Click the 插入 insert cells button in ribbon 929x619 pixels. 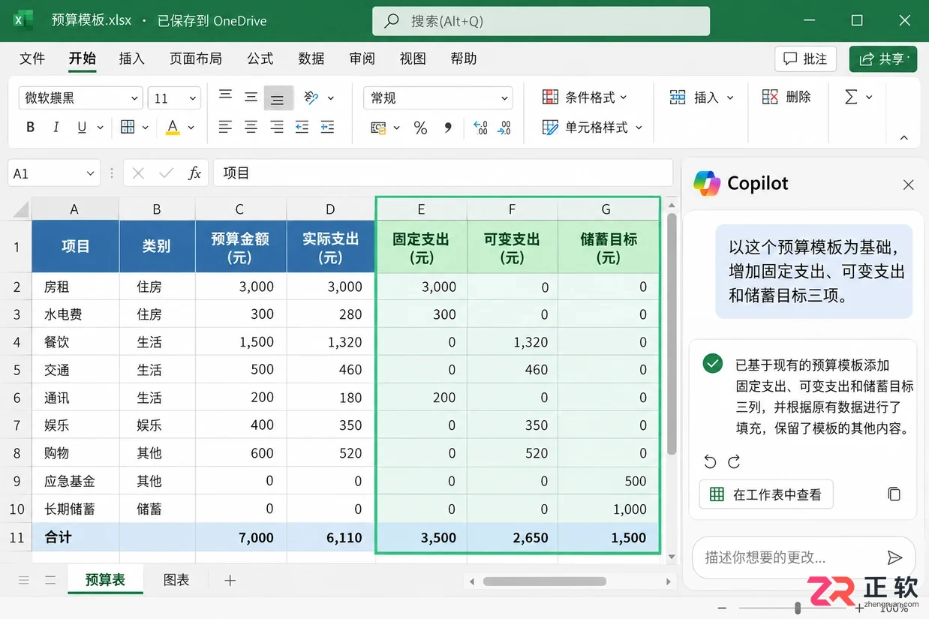[x=701, y=98]
